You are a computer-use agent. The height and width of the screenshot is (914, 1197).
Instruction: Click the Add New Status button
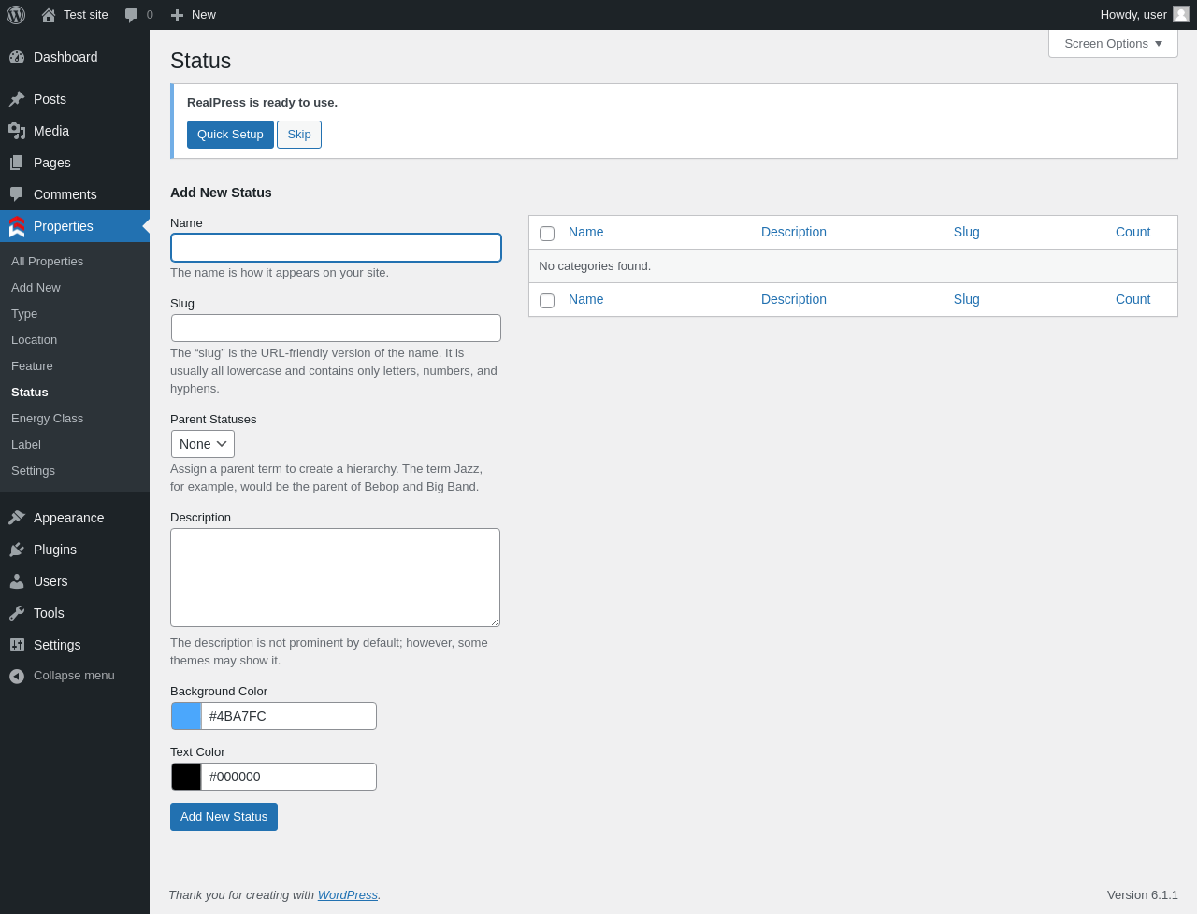(224, 817)
